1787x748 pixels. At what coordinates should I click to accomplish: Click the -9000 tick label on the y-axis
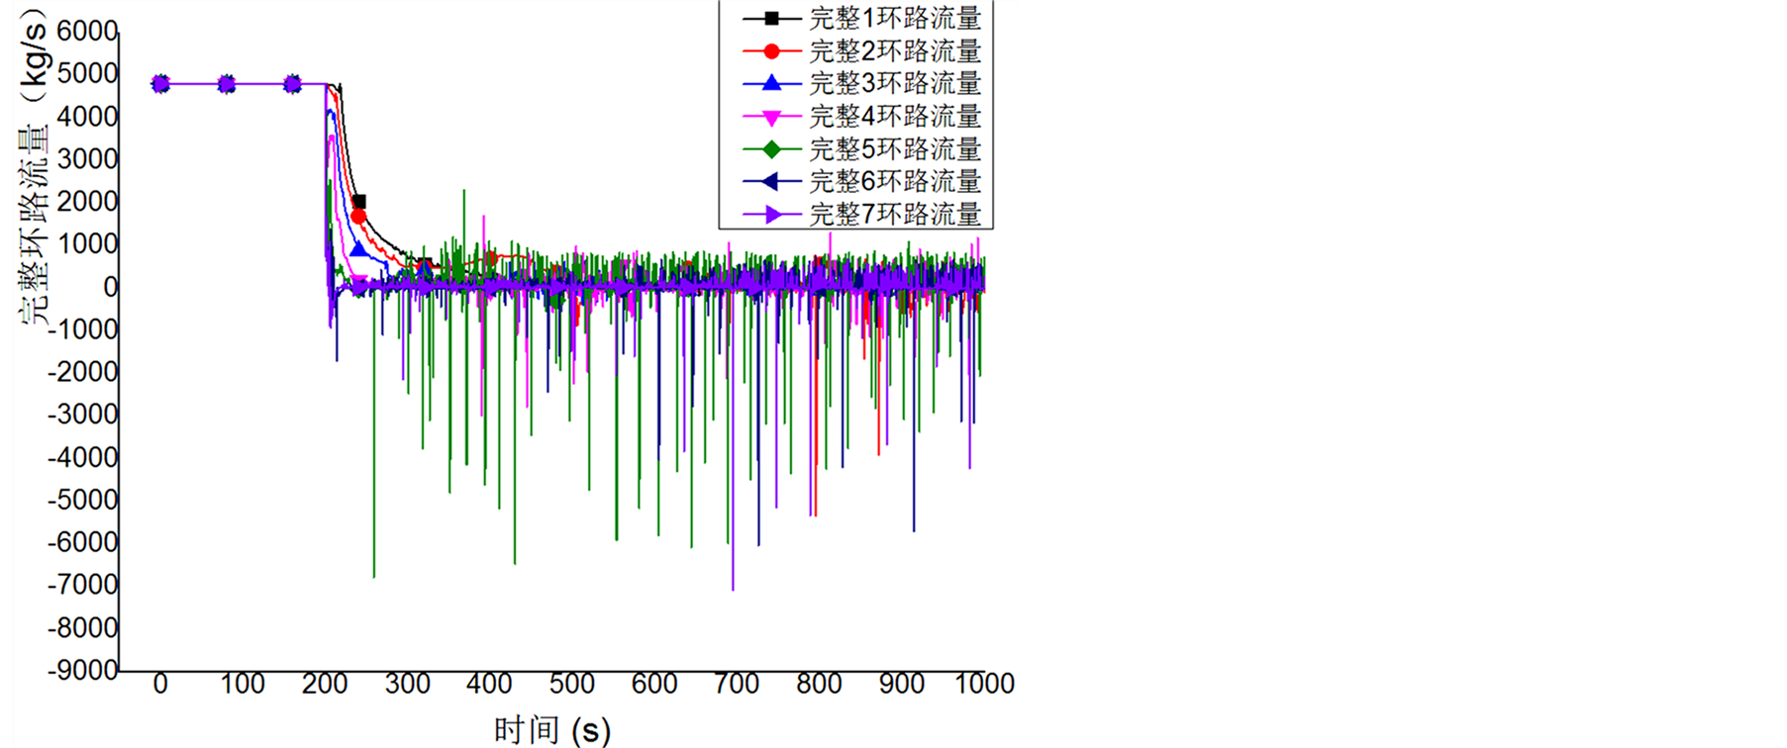(x=83, y=670)
